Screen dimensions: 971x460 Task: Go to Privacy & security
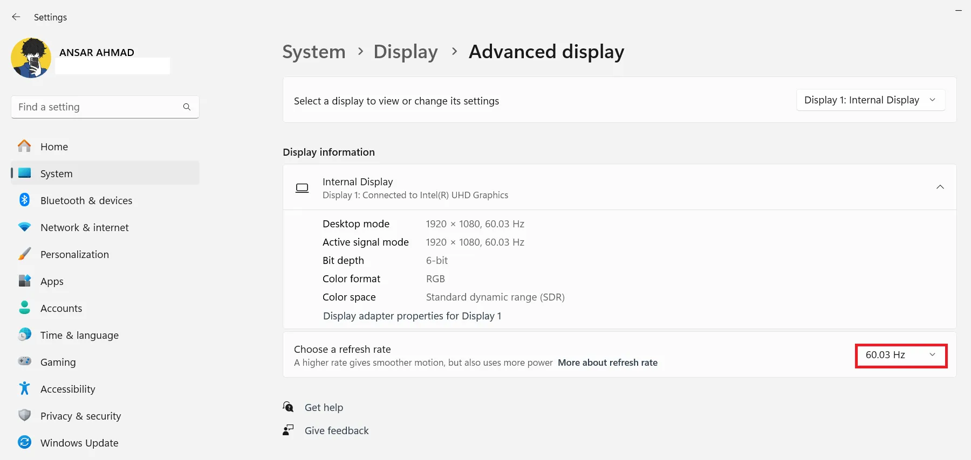coord(80,416)
